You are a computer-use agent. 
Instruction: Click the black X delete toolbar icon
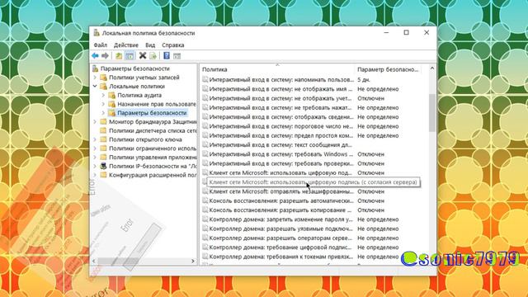[143, 55]
